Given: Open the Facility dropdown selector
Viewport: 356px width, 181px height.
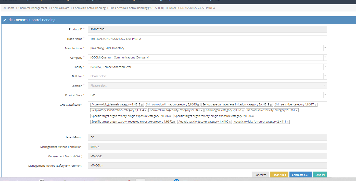Looking at the screenshot, I should click(x=325, y=67).
